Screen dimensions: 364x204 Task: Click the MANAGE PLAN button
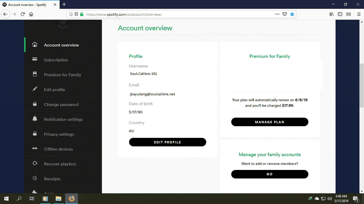click(270, 122)
